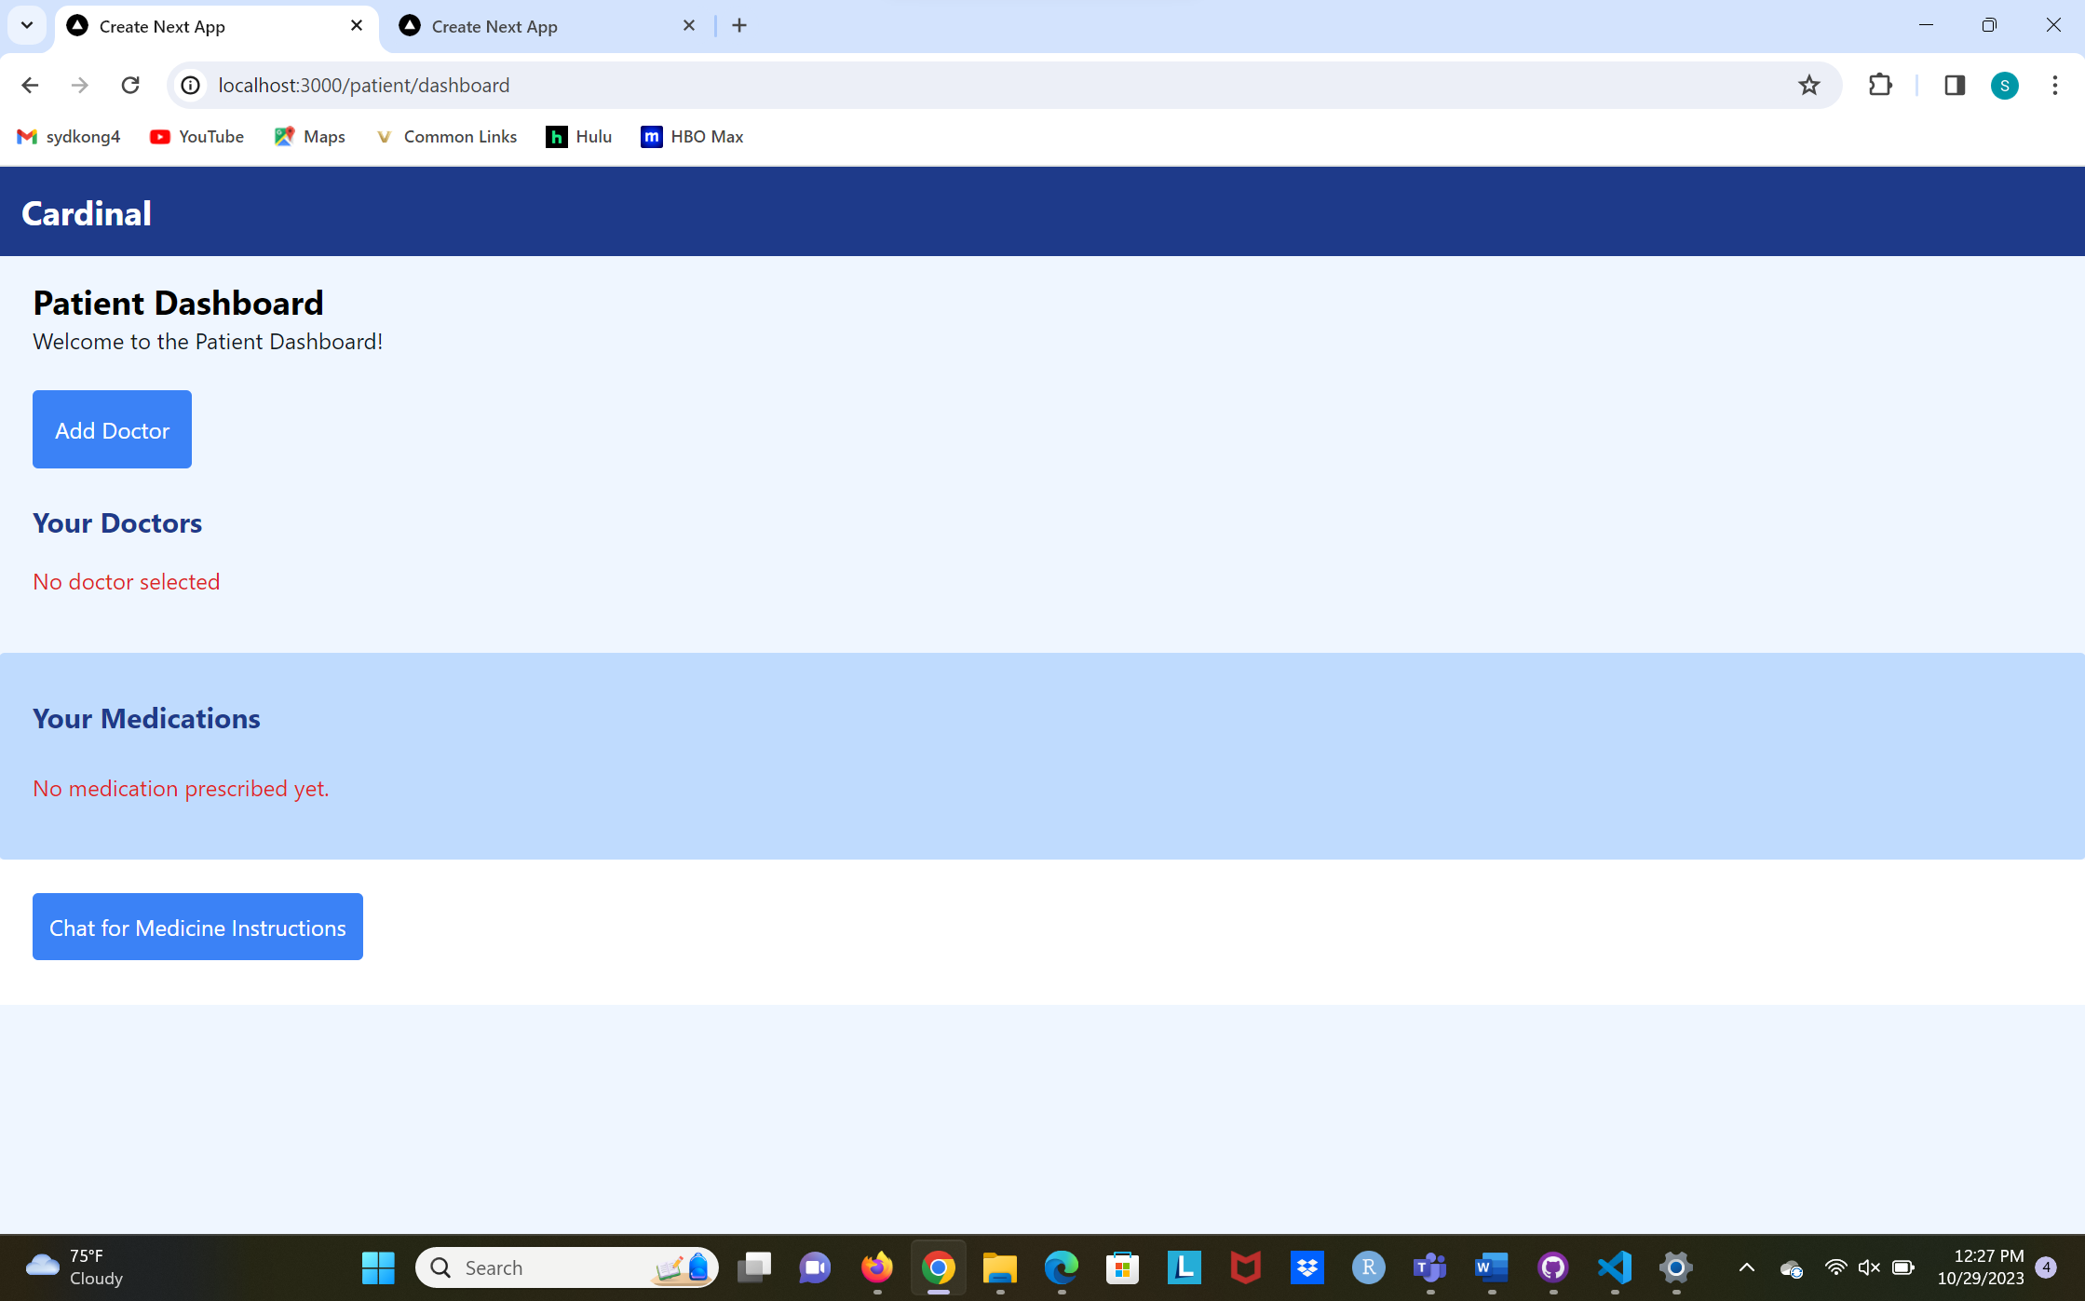The height and width of the screenshot is (1301, 2085).
Task: Click the Cardinal logo in header
Action: [x=87, y=213]
